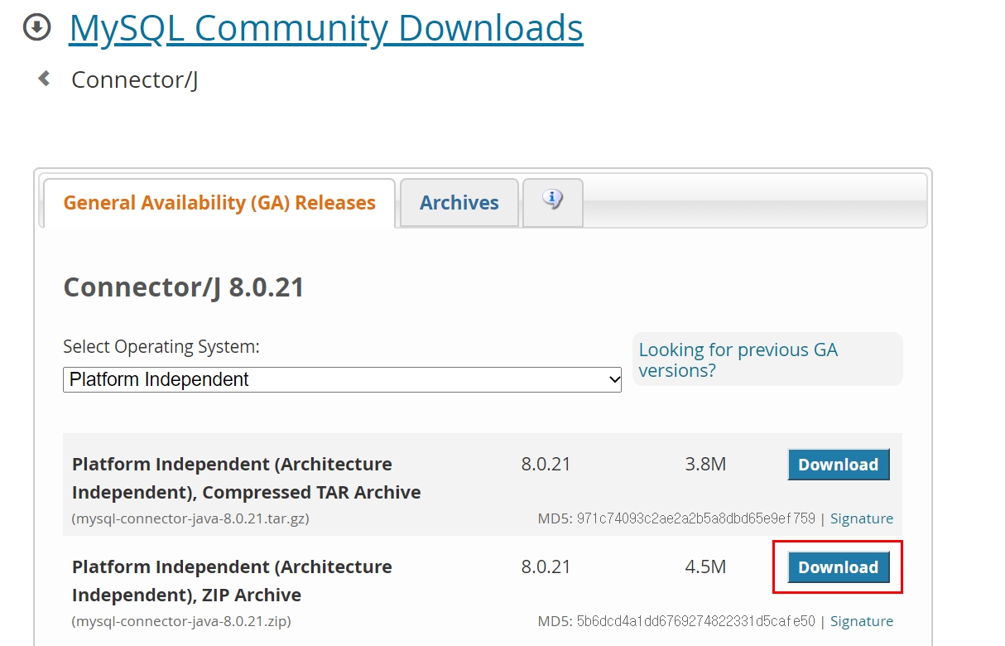Click the 8.0.21 version in the TAR row

tap(546, 464)
